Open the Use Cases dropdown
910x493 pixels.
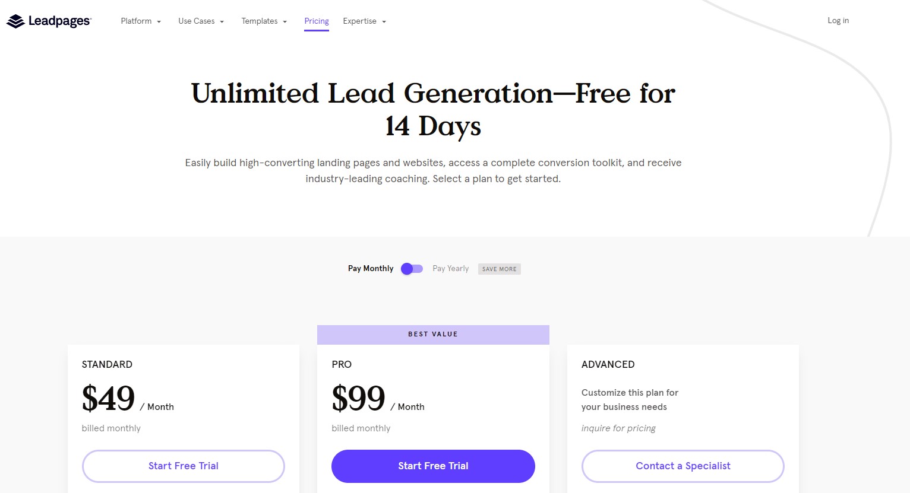(201, 21)
